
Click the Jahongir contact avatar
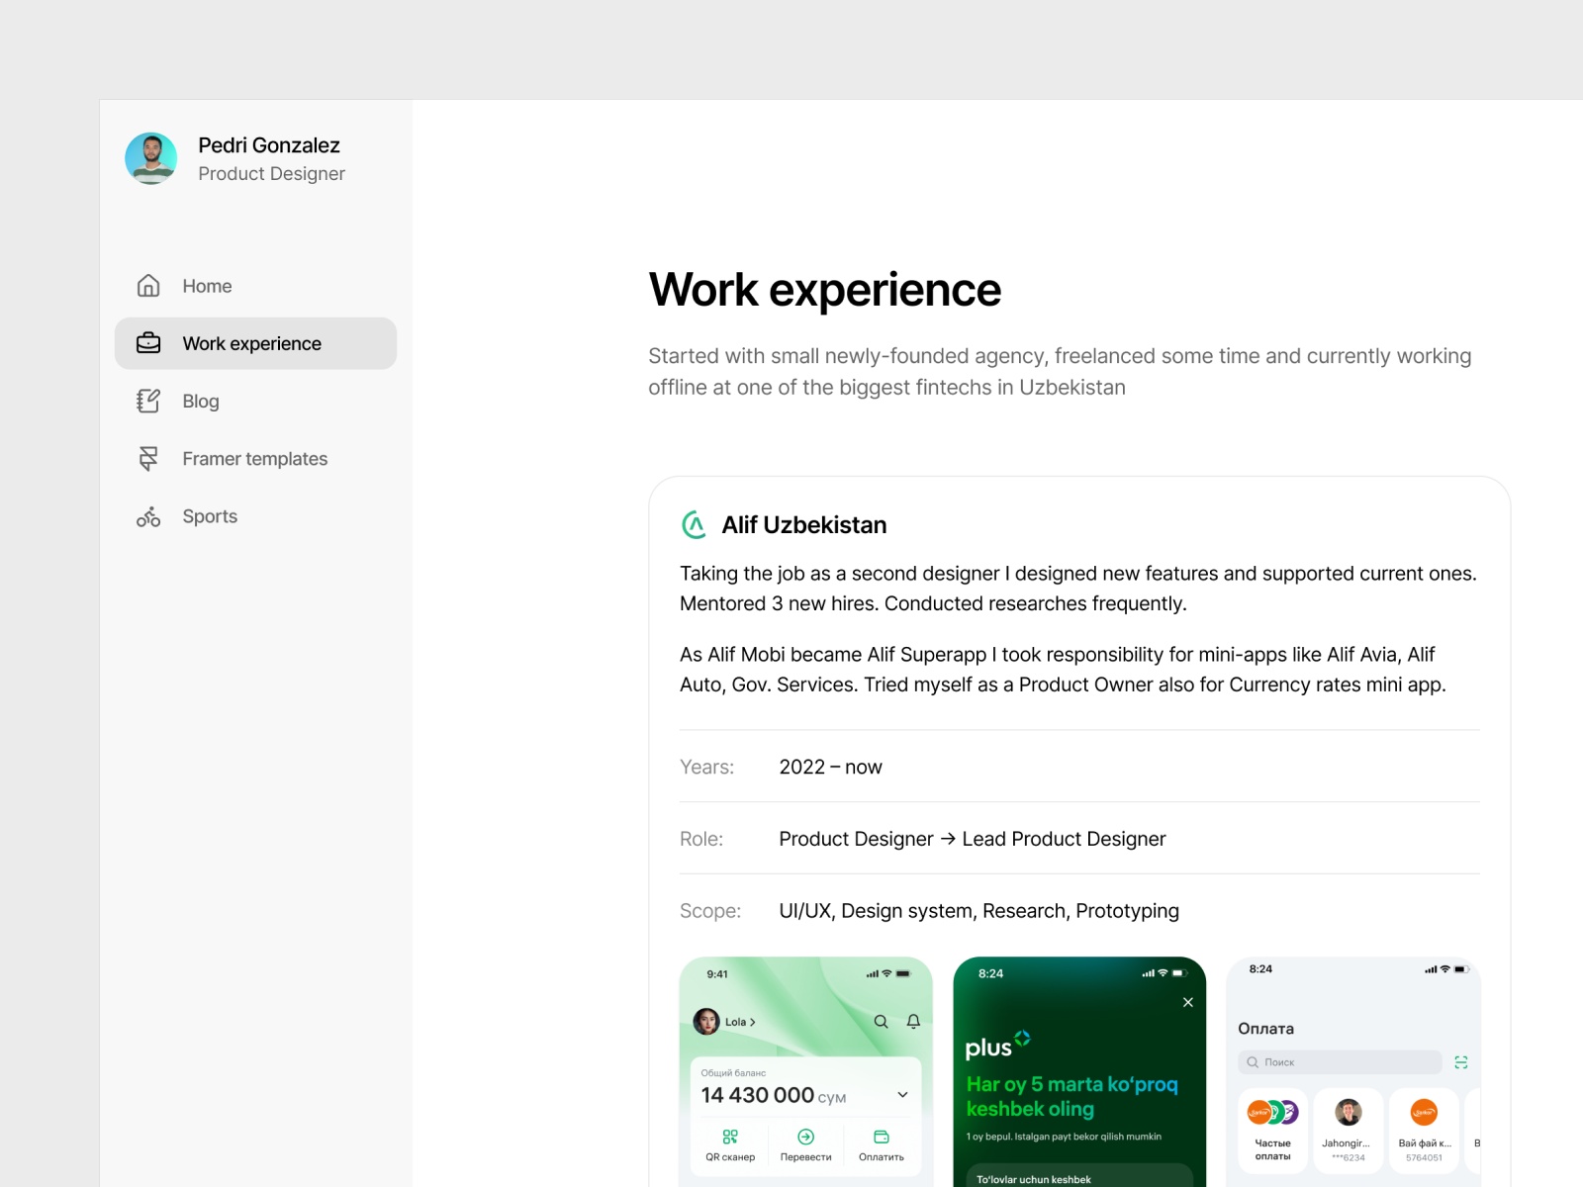[x=1348, y=1112]
